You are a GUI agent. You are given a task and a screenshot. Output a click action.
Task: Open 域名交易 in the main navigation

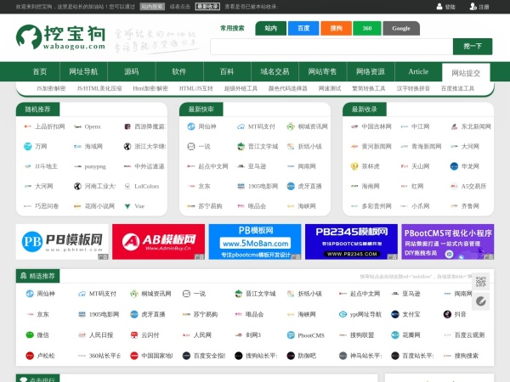pos(275,72)
